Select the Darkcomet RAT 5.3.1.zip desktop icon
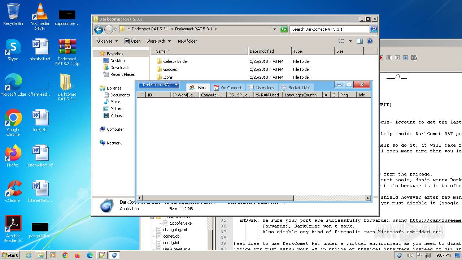 pyautogui.click(x=67, y=52)
